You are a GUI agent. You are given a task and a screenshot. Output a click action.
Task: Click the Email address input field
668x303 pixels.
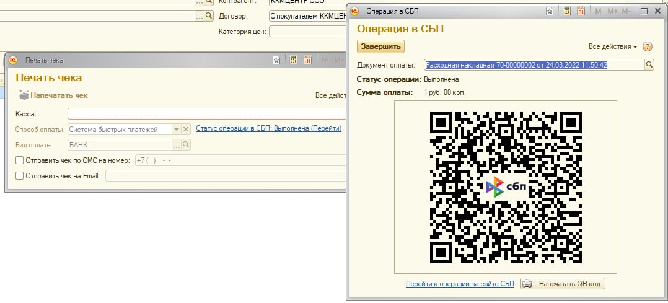tap(226, 176)
